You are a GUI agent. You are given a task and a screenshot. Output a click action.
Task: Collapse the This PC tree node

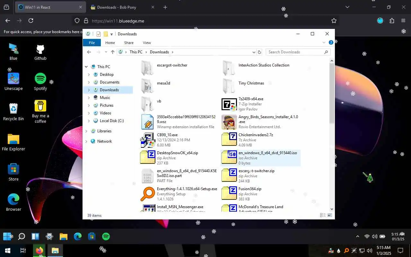pos(86,67)
